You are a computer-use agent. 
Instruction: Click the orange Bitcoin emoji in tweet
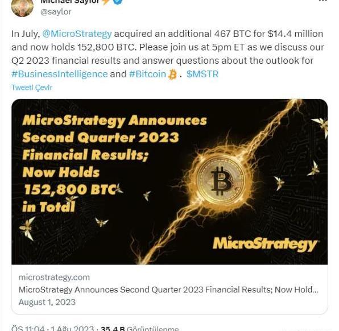tap(172, 75)
